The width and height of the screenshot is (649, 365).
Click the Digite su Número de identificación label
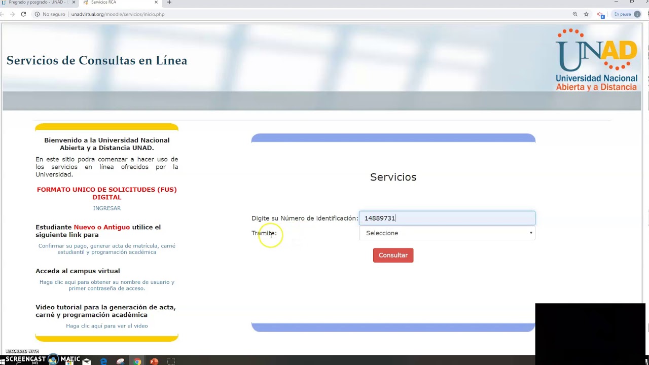point(305,218)
